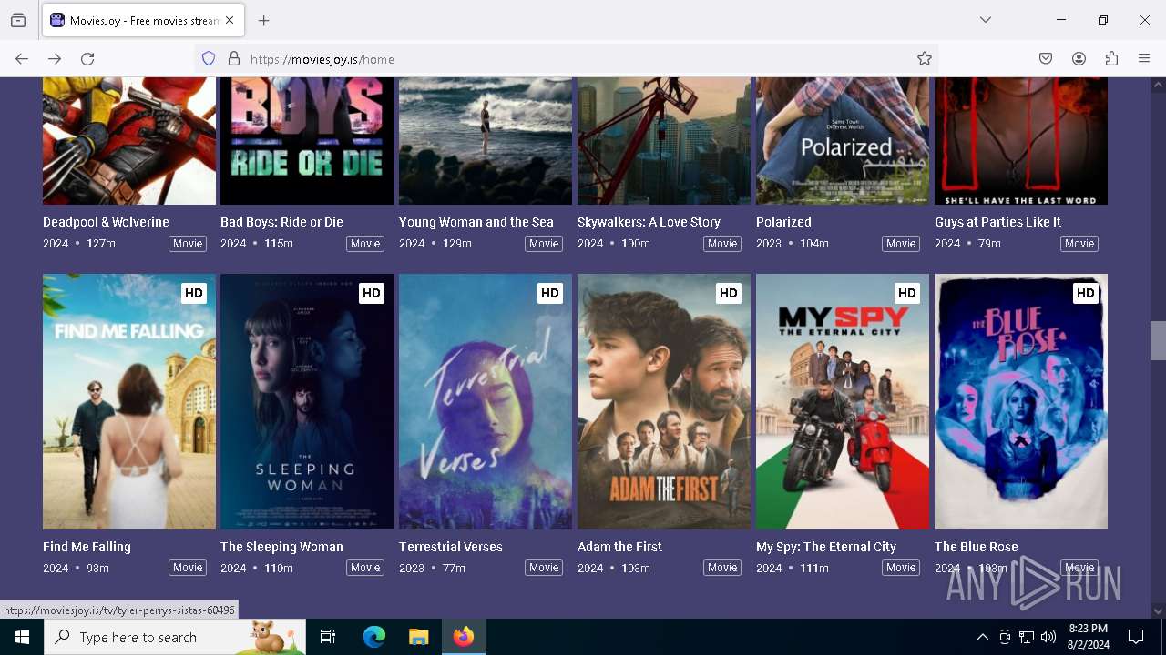
Task: Open taskbar clock and date
Action: tap(1088, 637)
